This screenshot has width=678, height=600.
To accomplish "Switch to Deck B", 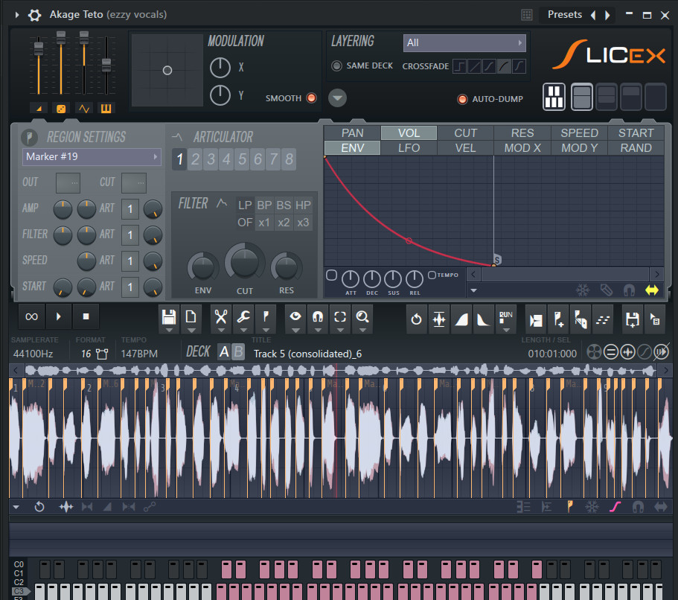I will click(x=237, y=352).
